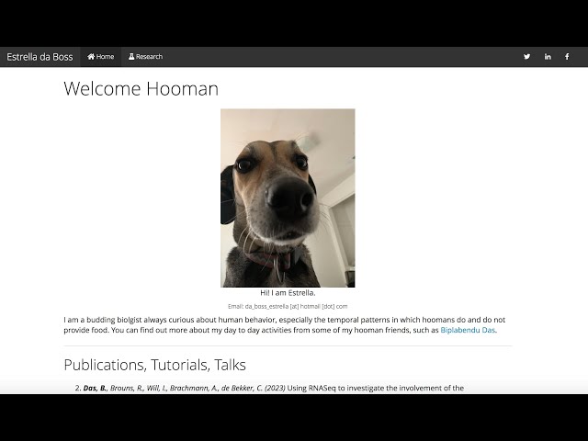Open the LinkedIn profile icon
Image resolution: width=588 pixels, height=441 pixels.
(x=548, y=57)
